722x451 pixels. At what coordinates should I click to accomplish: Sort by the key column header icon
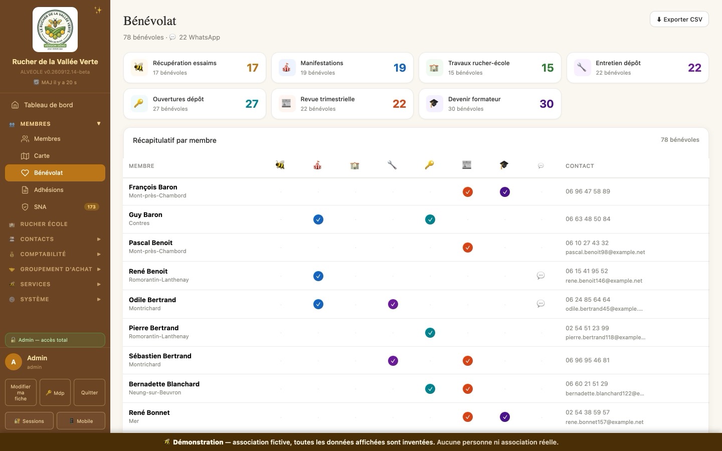click(429, 165)
